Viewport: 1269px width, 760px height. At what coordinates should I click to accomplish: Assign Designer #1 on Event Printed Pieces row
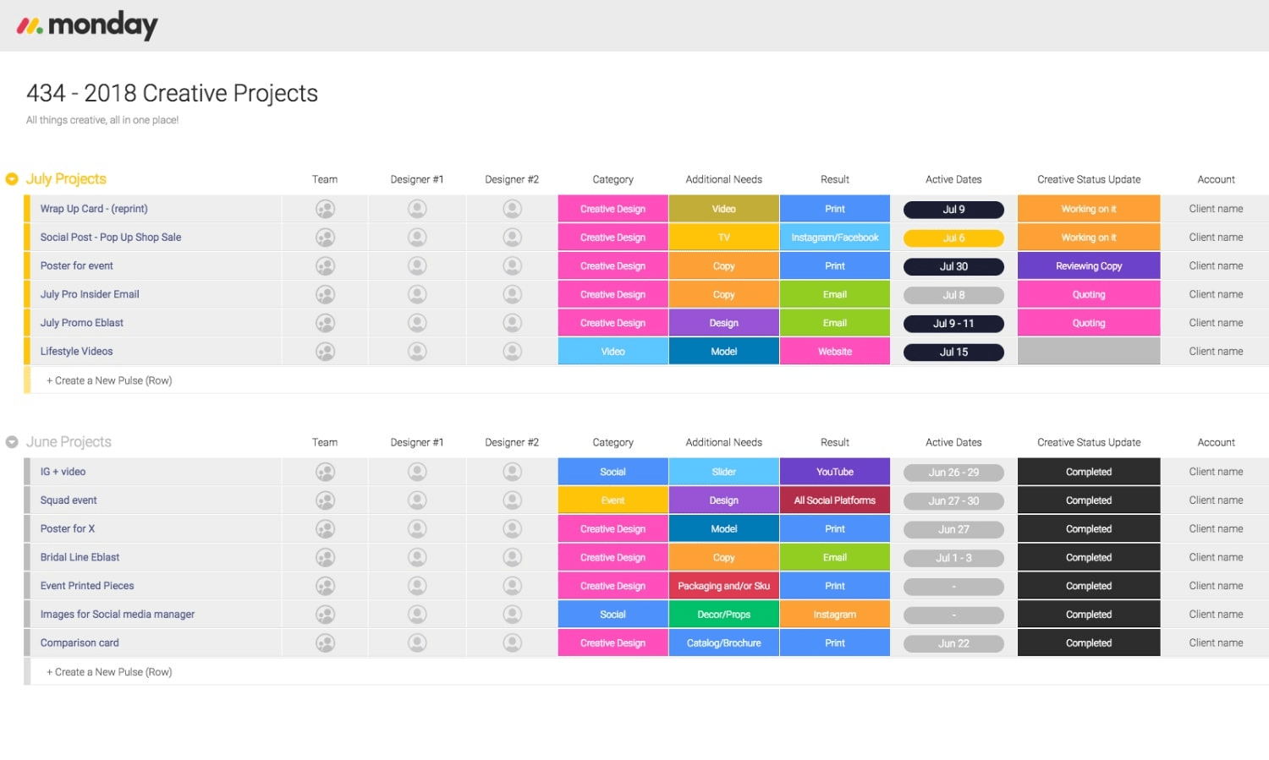tap(417, 586)
